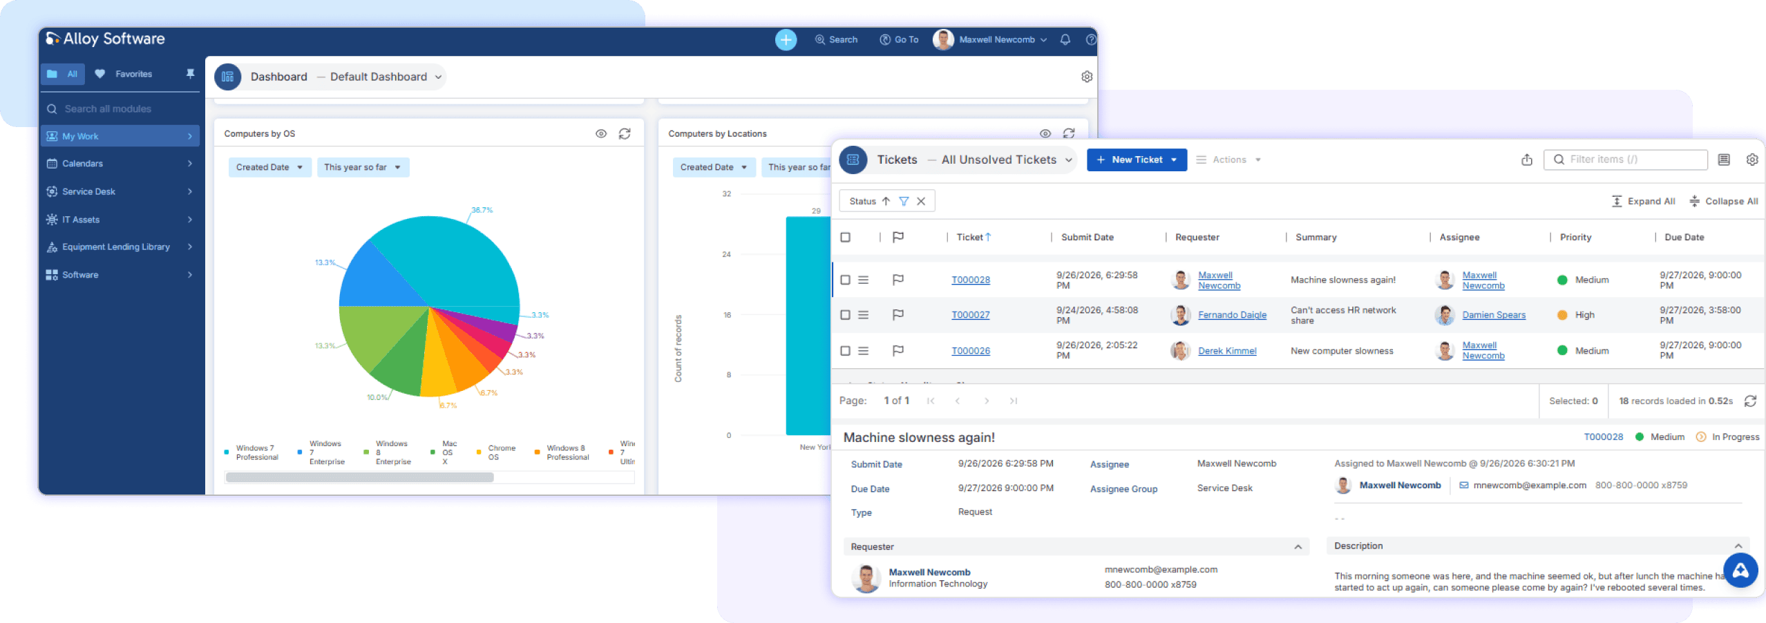The width and height of the screenshot is (1766, 623).
Task: Open Tickets view settings gear
Action: pos(1752,160)
